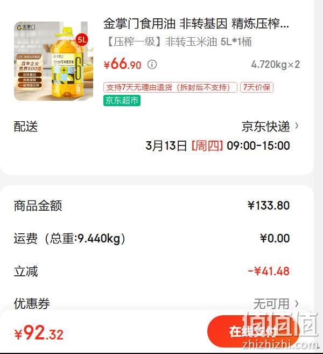Image resolution: width=323 pixels, height=354 pixels.
Task: Click the 【压榨一级】非转玉米油 5L specification text
Action: point(178,42)
